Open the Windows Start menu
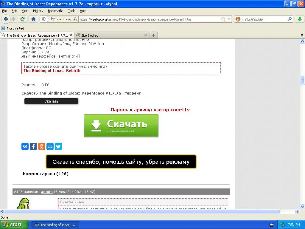Image resolution: width=305 pixels, height=229 pixels. click(14, 225)
